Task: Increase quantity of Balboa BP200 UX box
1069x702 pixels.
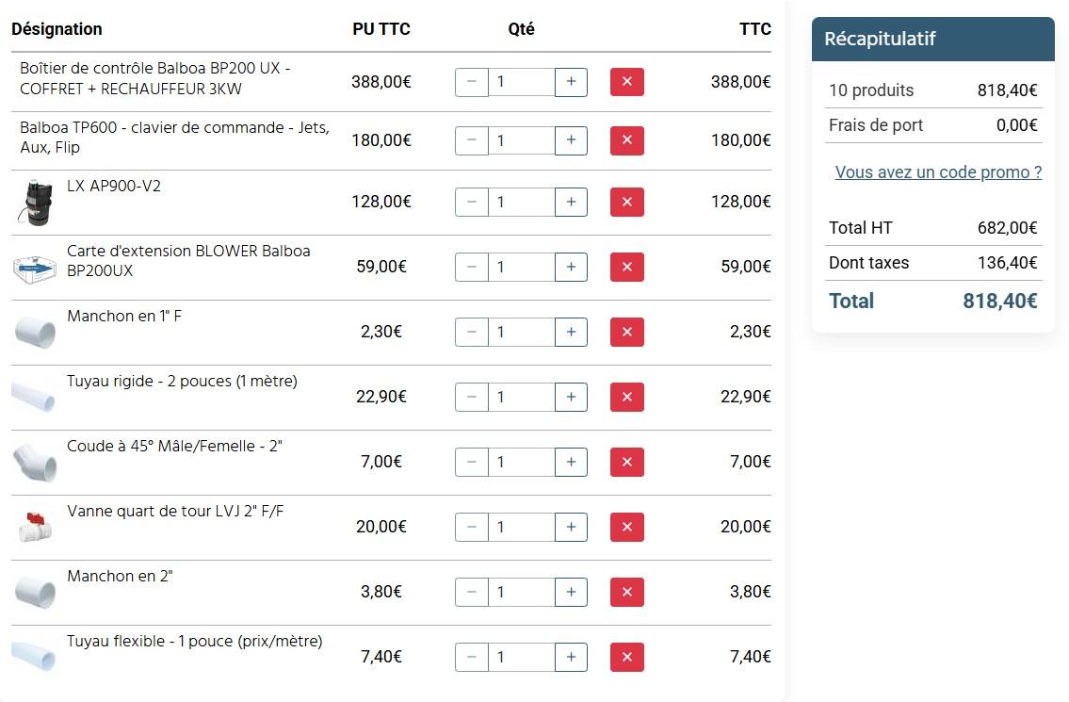Action: 571,82
